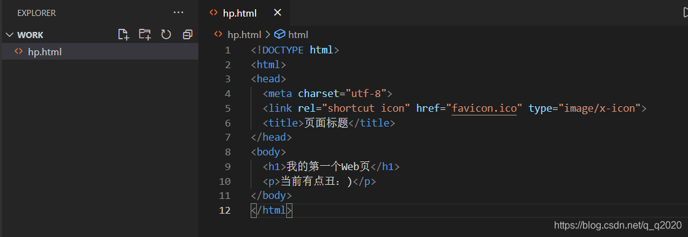Click New Folder icon in WORK header
688x237 pixels.
tap(145, 34)
